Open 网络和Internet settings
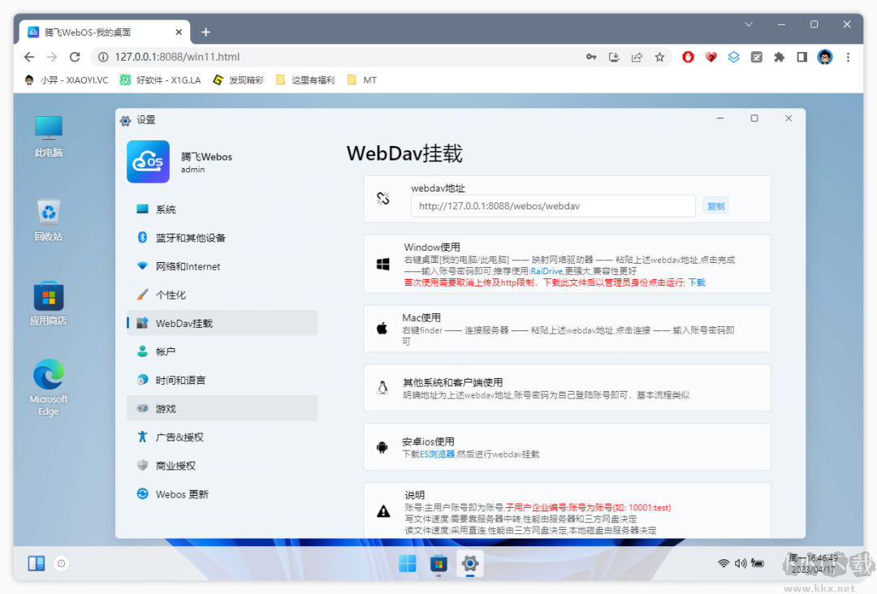The image size is (877, 594). tap(222, 266)
